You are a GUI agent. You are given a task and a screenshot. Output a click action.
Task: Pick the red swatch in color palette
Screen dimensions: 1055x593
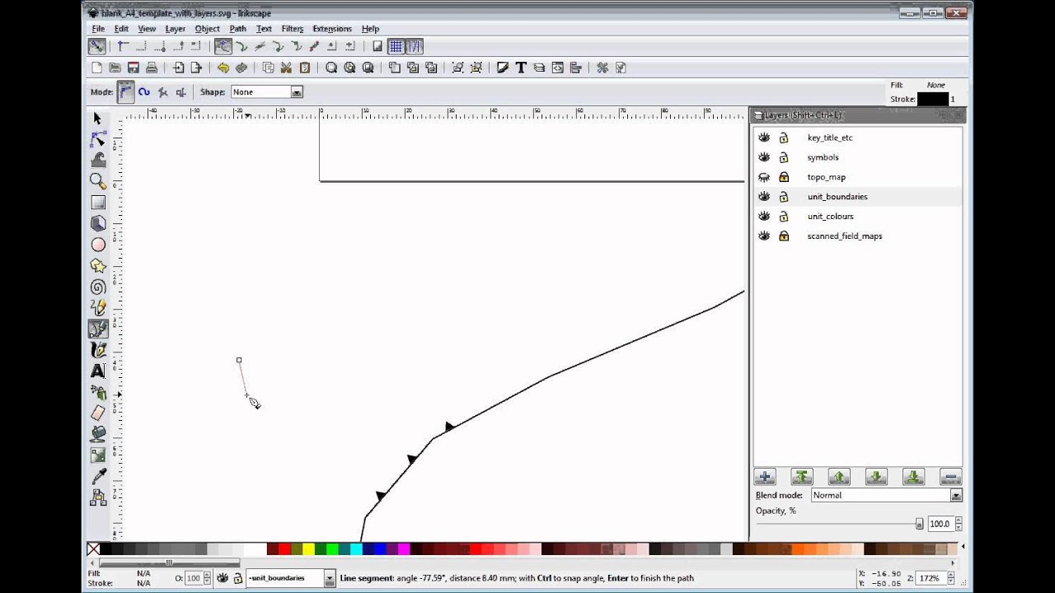point(284,549)
